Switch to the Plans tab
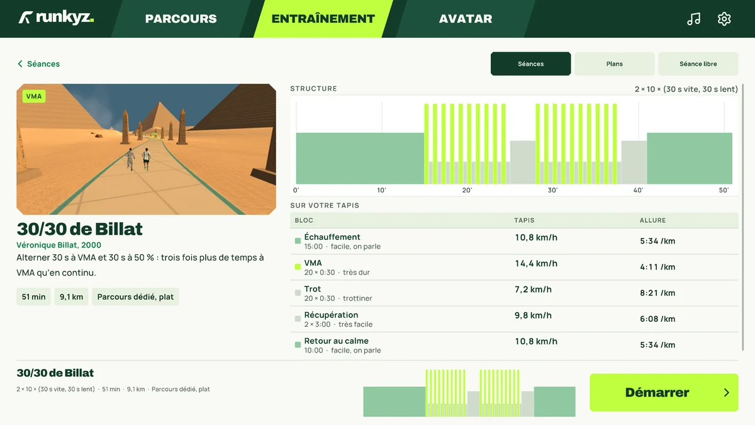Viewport: 755px width, 425px height. click(615, 64)
